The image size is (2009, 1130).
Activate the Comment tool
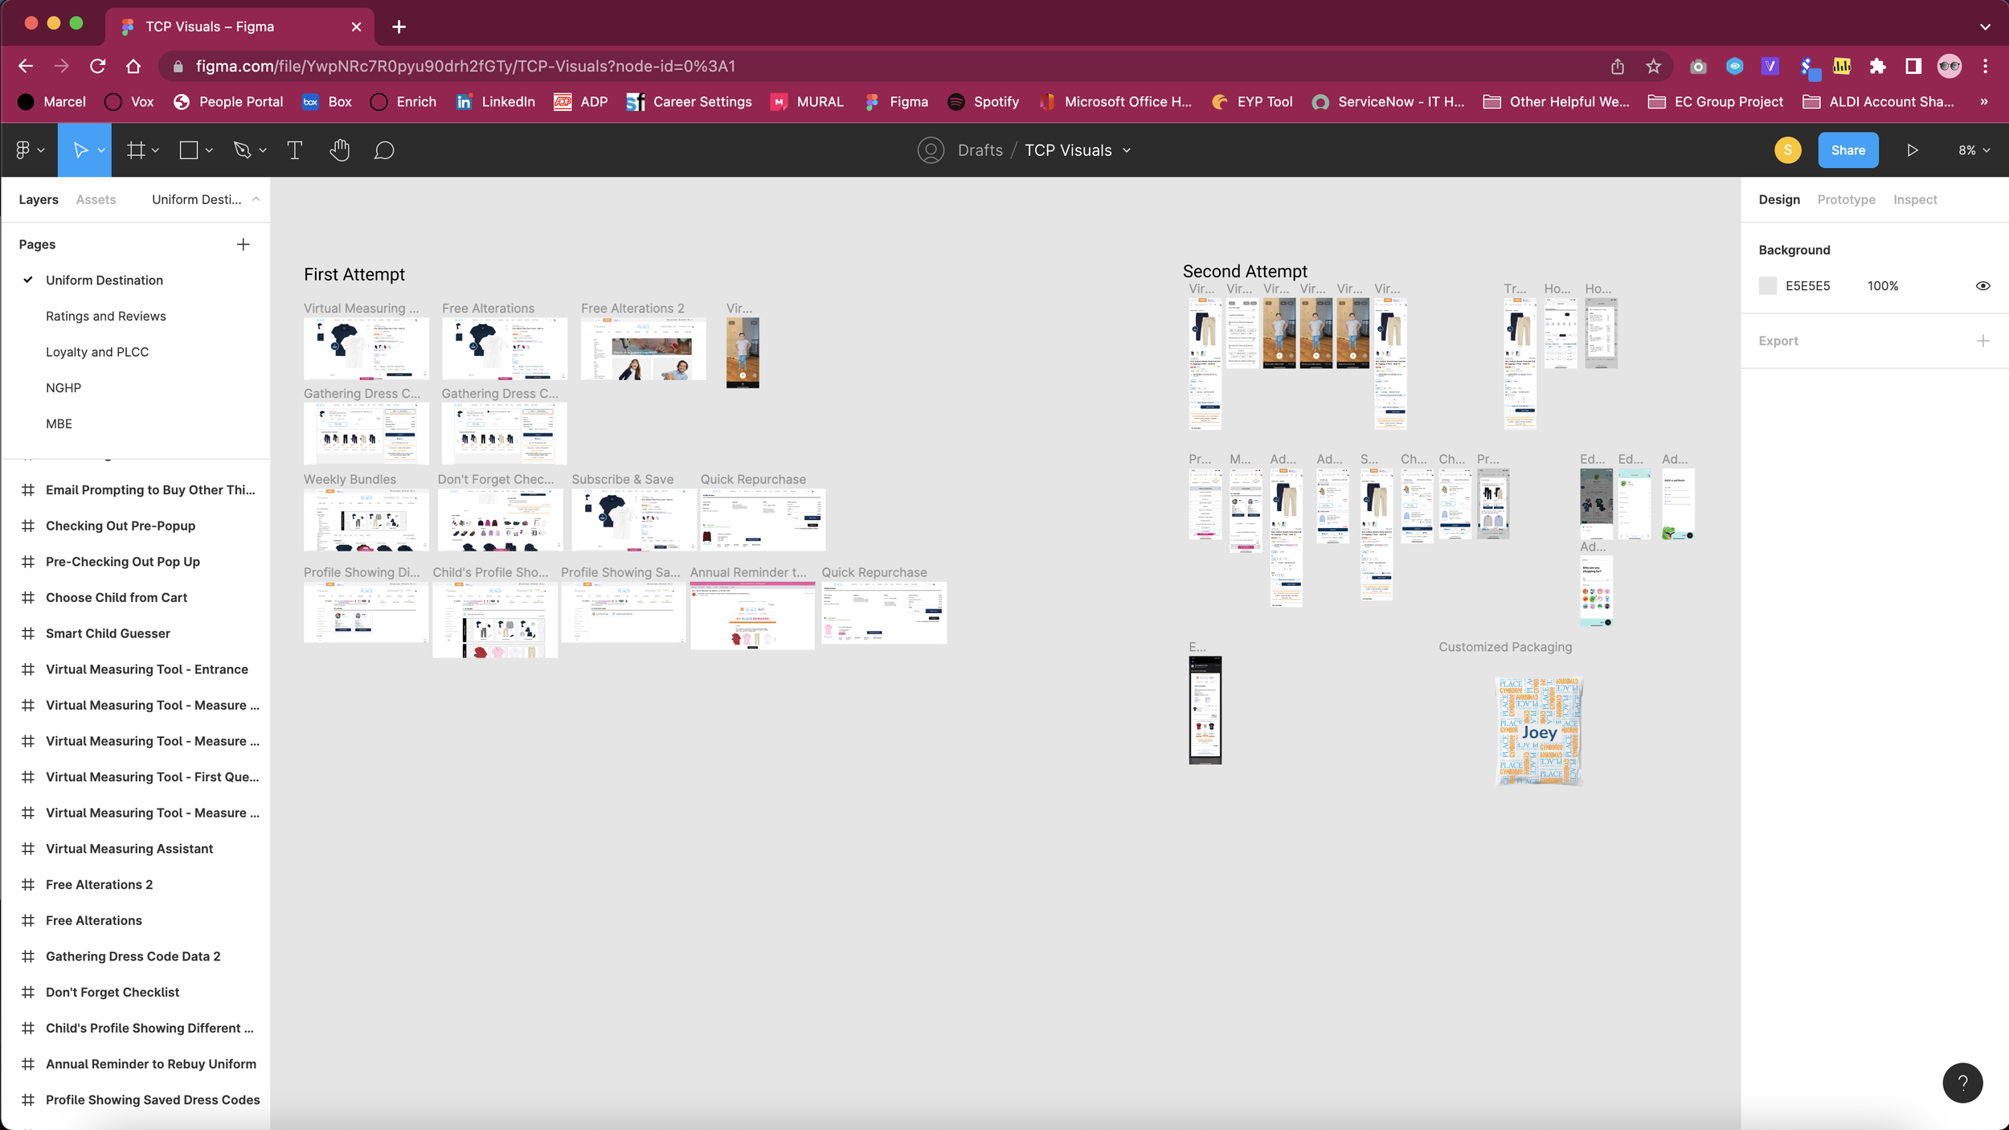click(x=384, y=150)
